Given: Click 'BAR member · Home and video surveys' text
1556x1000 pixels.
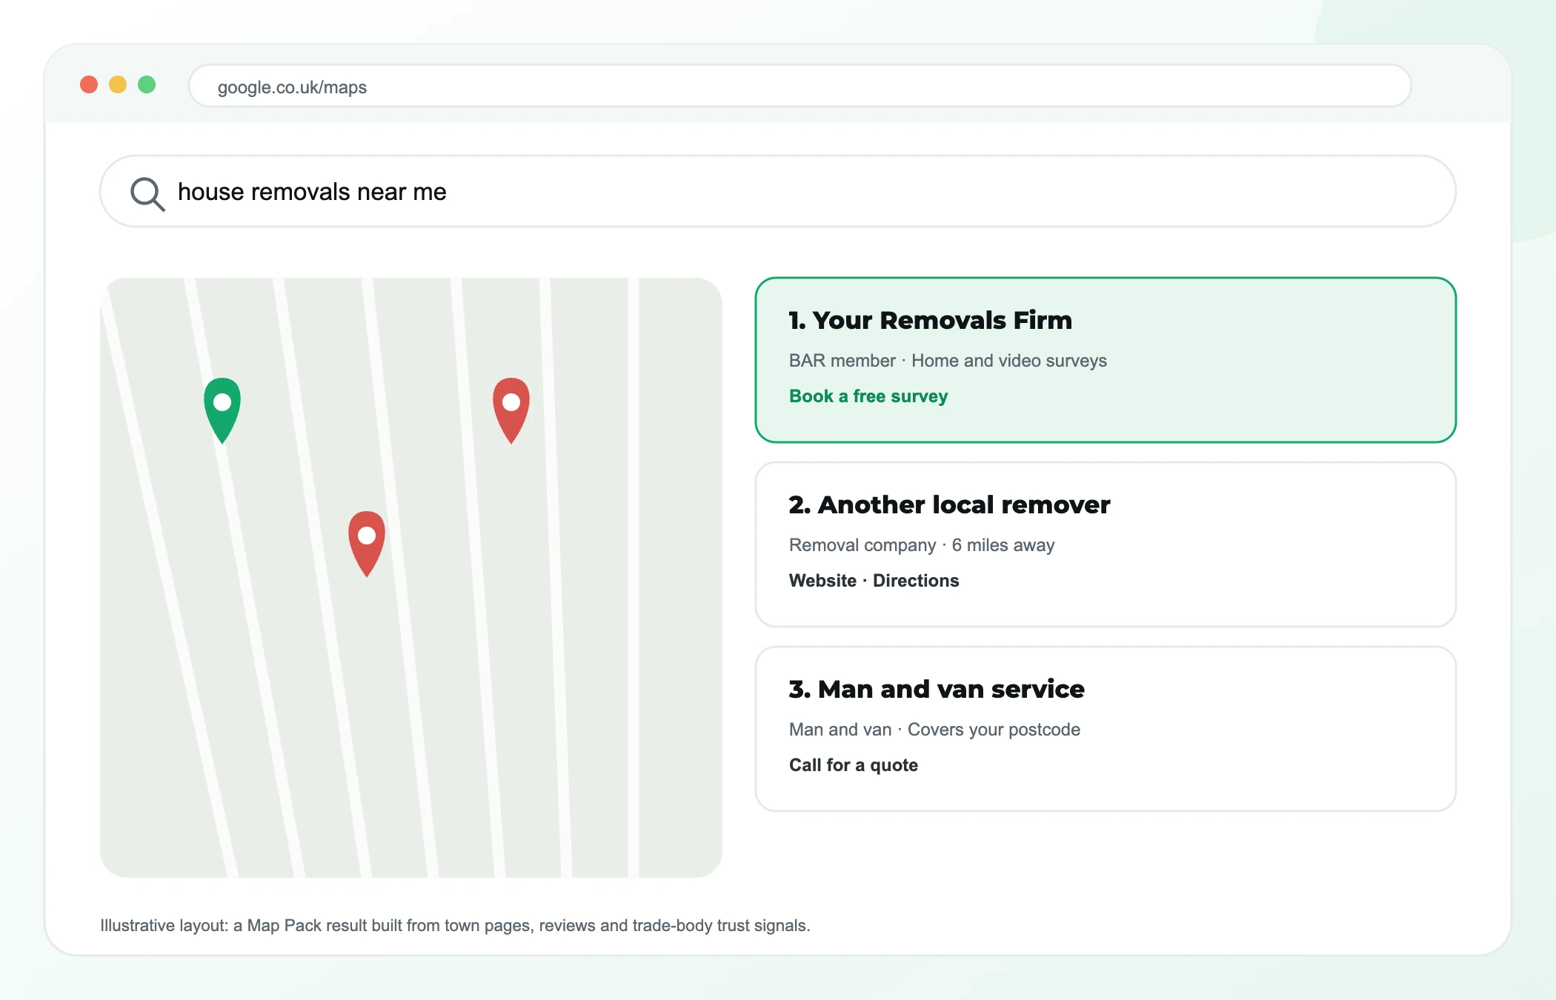Looking at the screenshot, I should click(x=948, y=361).
